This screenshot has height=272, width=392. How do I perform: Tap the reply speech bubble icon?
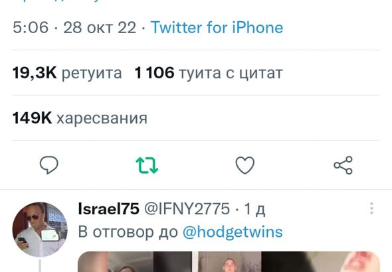pyautogui.click(x=49, y=165)
